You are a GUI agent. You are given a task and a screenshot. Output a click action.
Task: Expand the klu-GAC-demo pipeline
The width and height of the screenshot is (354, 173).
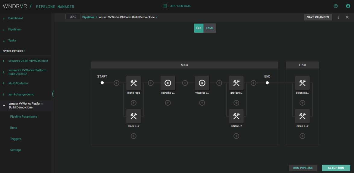coord(4,83)
